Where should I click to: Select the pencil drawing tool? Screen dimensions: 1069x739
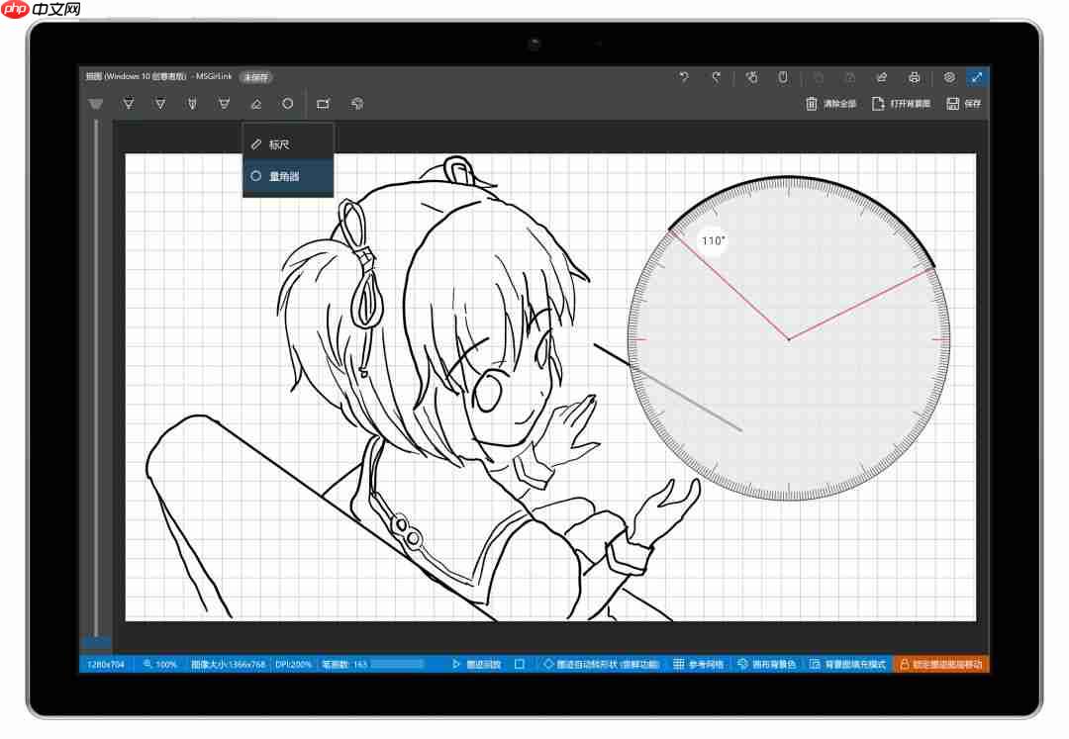coord(161,104)
